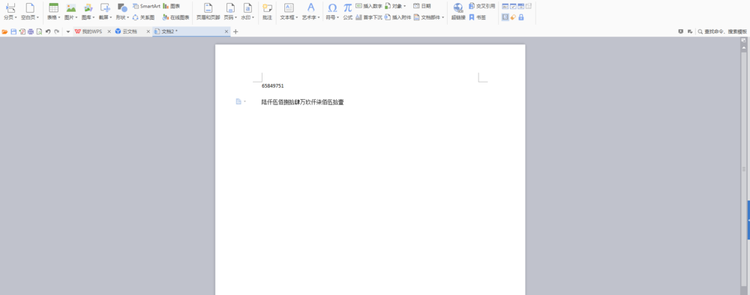Toggle the lock icon in form controls
The height and width of the screenshot is (295, 750).
point(521,17)
